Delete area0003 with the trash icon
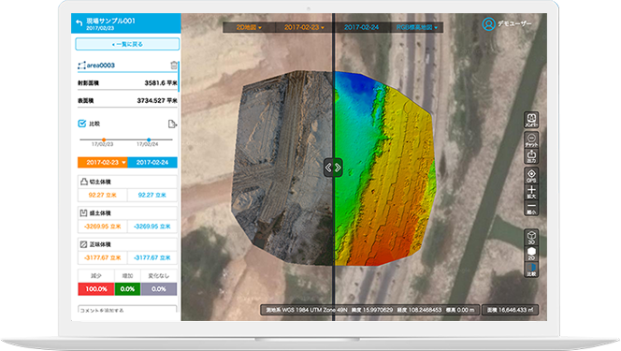The image size is (621, 351). pyautogui.click(x=173, y=66)
